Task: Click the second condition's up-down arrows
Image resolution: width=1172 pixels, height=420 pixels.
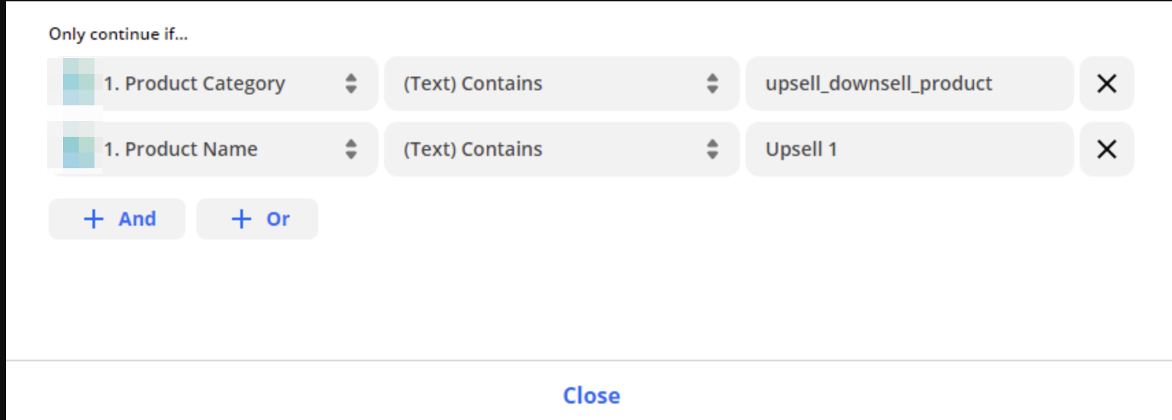Action: [x=713, y=149]
